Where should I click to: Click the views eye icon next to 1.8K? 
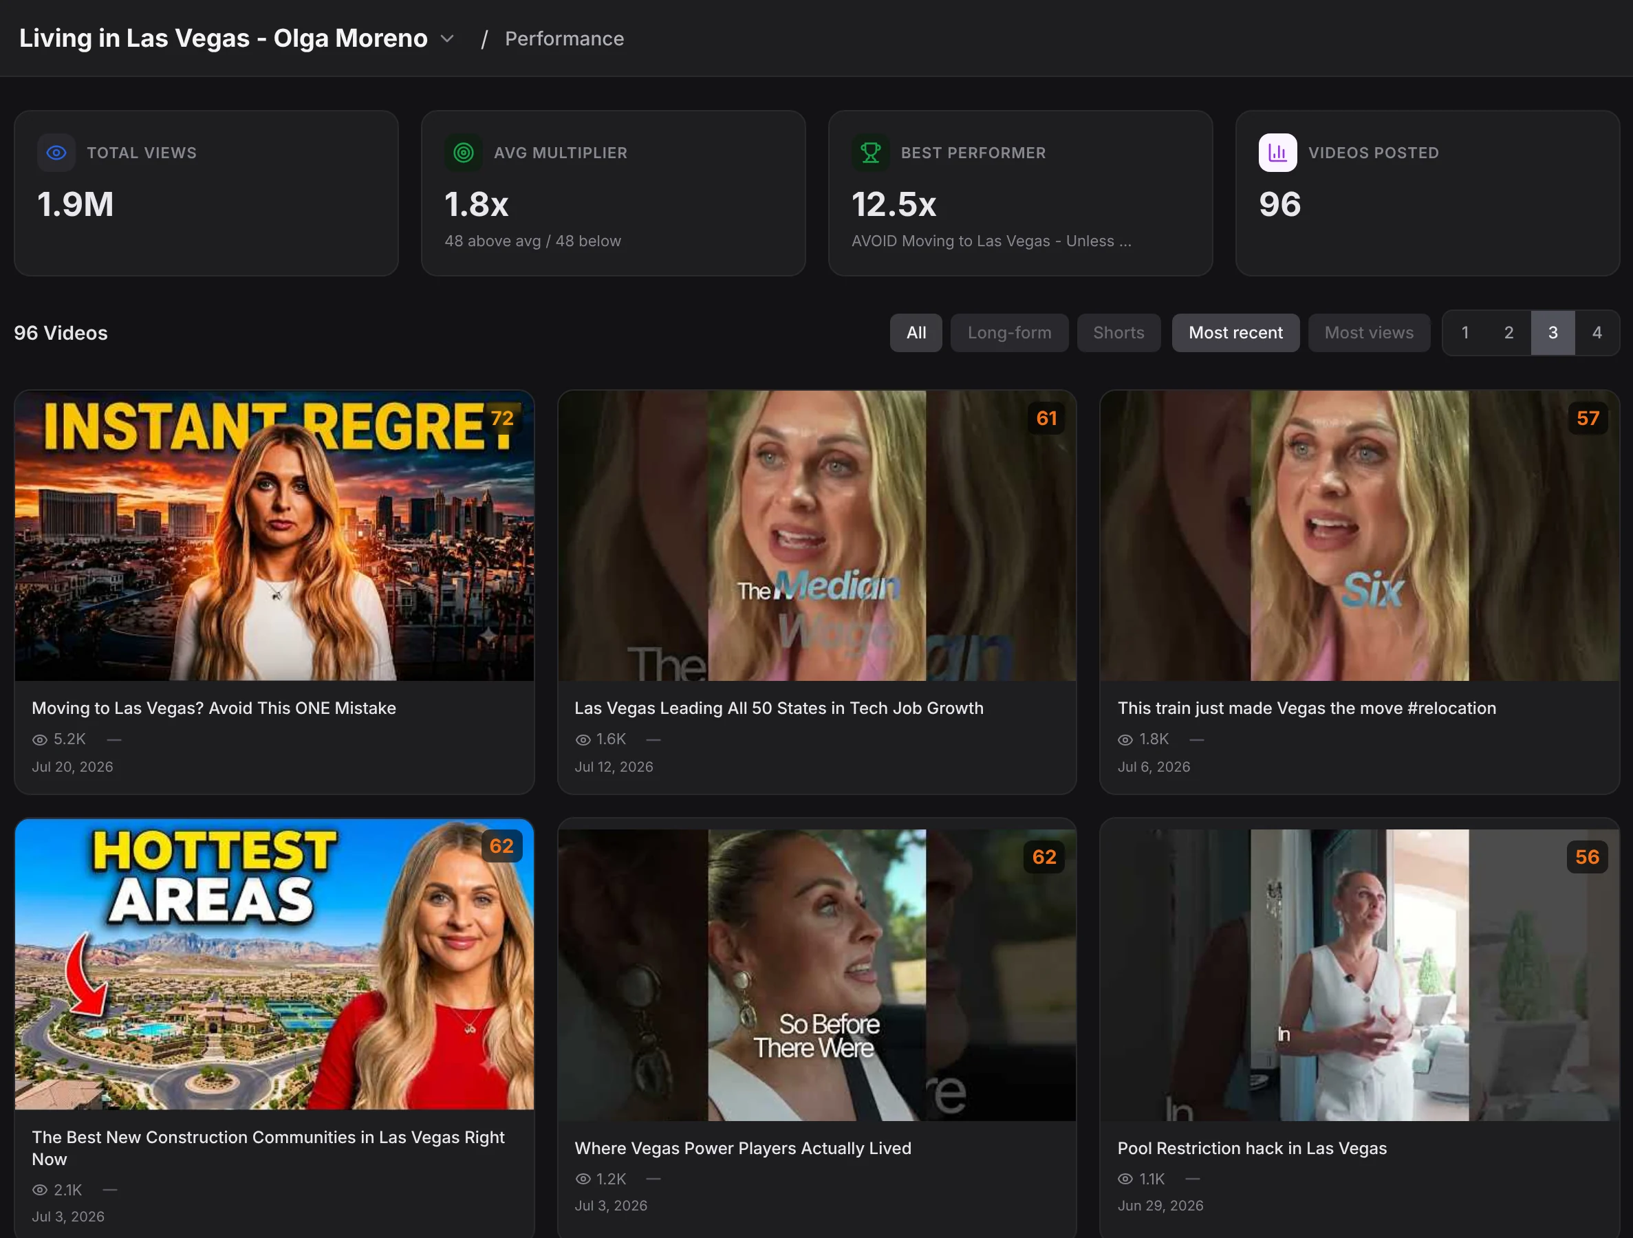(1125, 739)
